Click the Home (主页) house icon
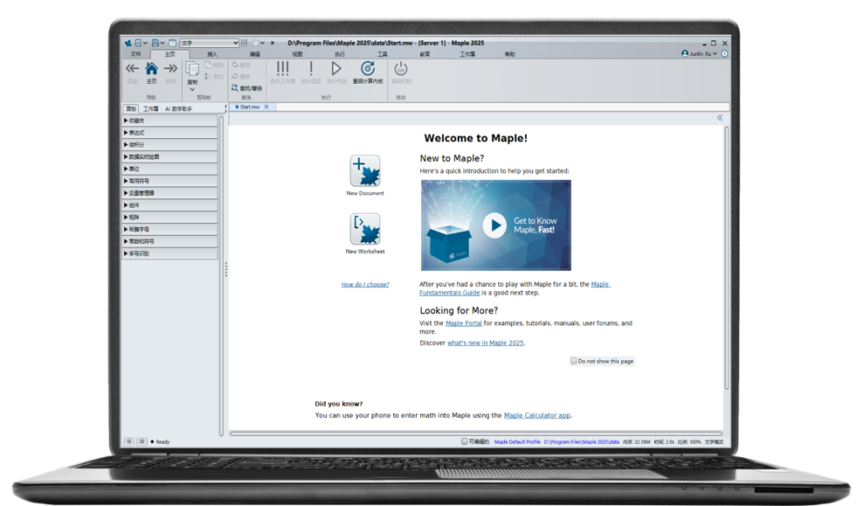The width and height of the screenshot is (857, 506). pos(151,68)
